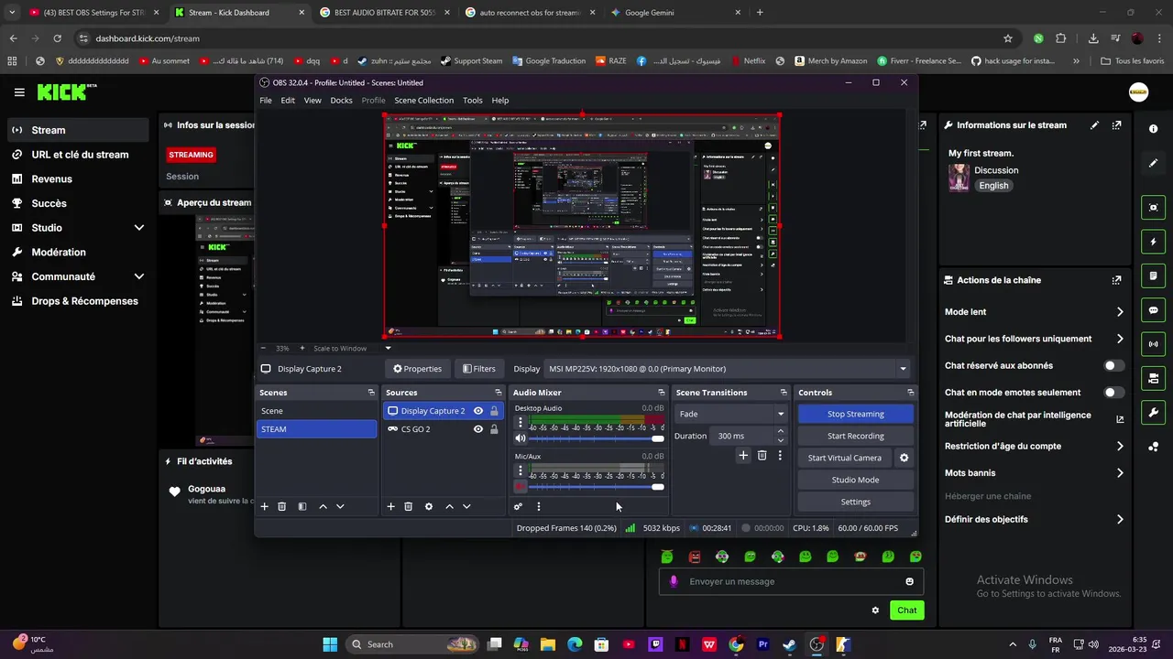Screen dimensions: 1173x659
Task: Open the Kick hamburger menu
Action: [19, 92]
